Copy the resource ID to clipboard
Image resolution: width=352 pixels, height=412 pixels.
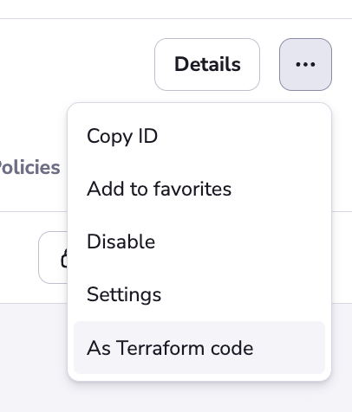(x=199, y=136)
